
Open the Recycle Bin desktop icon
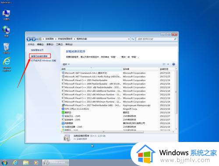pos(6,48)
